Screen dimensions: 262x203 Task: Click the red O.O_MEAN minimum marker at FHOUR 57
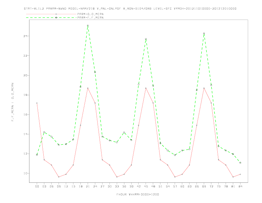click(175, 177)
